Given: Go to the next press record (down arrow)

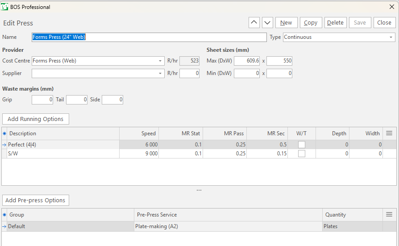Looking at the screenshot, I should [267, 23].
